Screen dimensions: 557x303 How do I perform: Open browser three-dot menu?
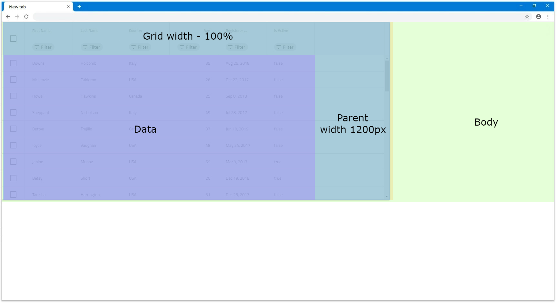(548, 17)
